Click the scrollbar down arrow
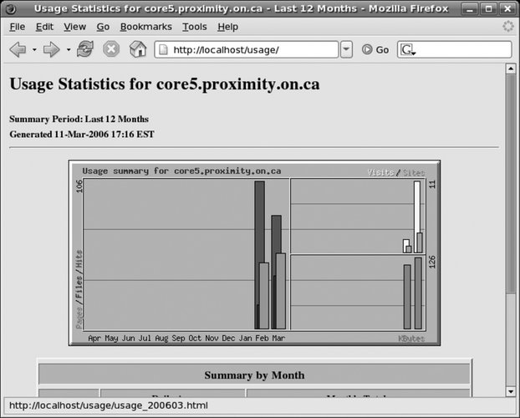This screenshot has width=520, height=418. (511, 391)
